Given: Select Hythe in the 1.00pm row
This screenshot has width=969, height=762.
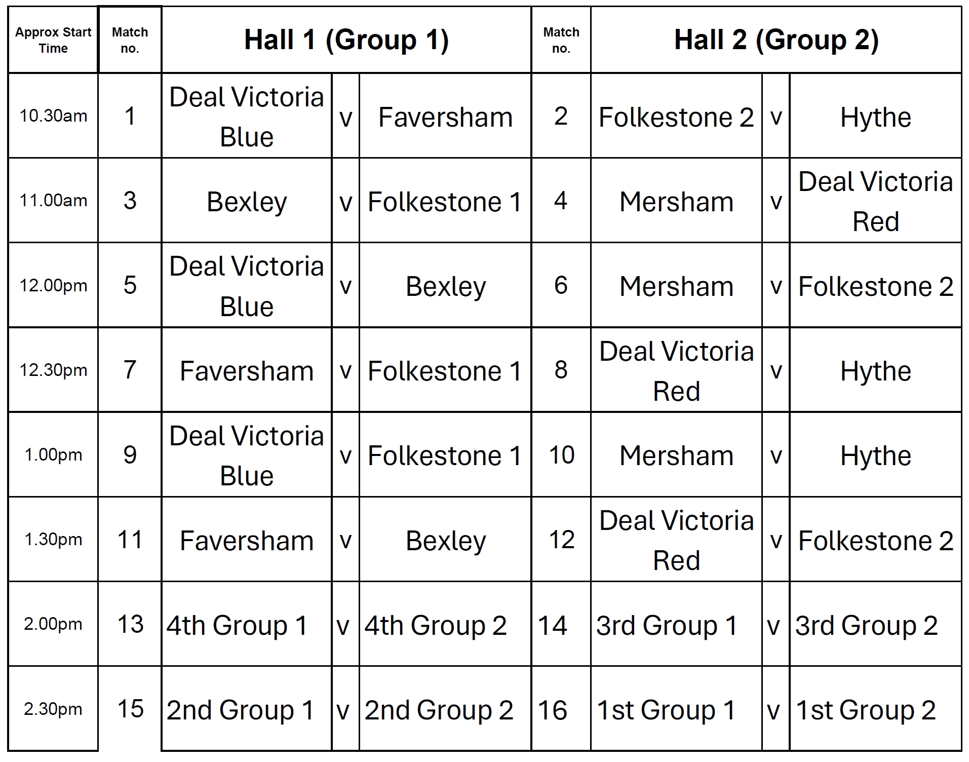Looking at the screenshot, I should (x=875, y=456).
